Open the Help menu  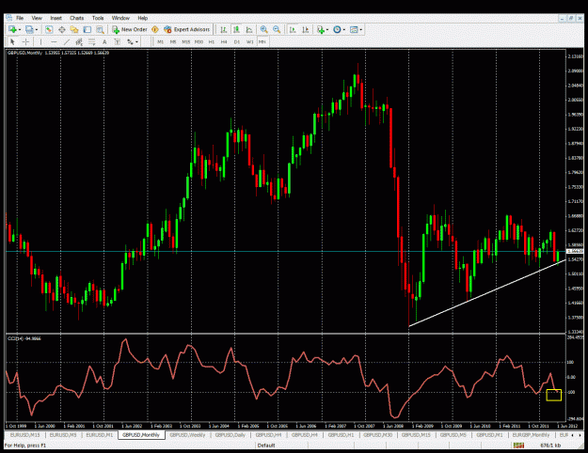(x=142, y=18)
